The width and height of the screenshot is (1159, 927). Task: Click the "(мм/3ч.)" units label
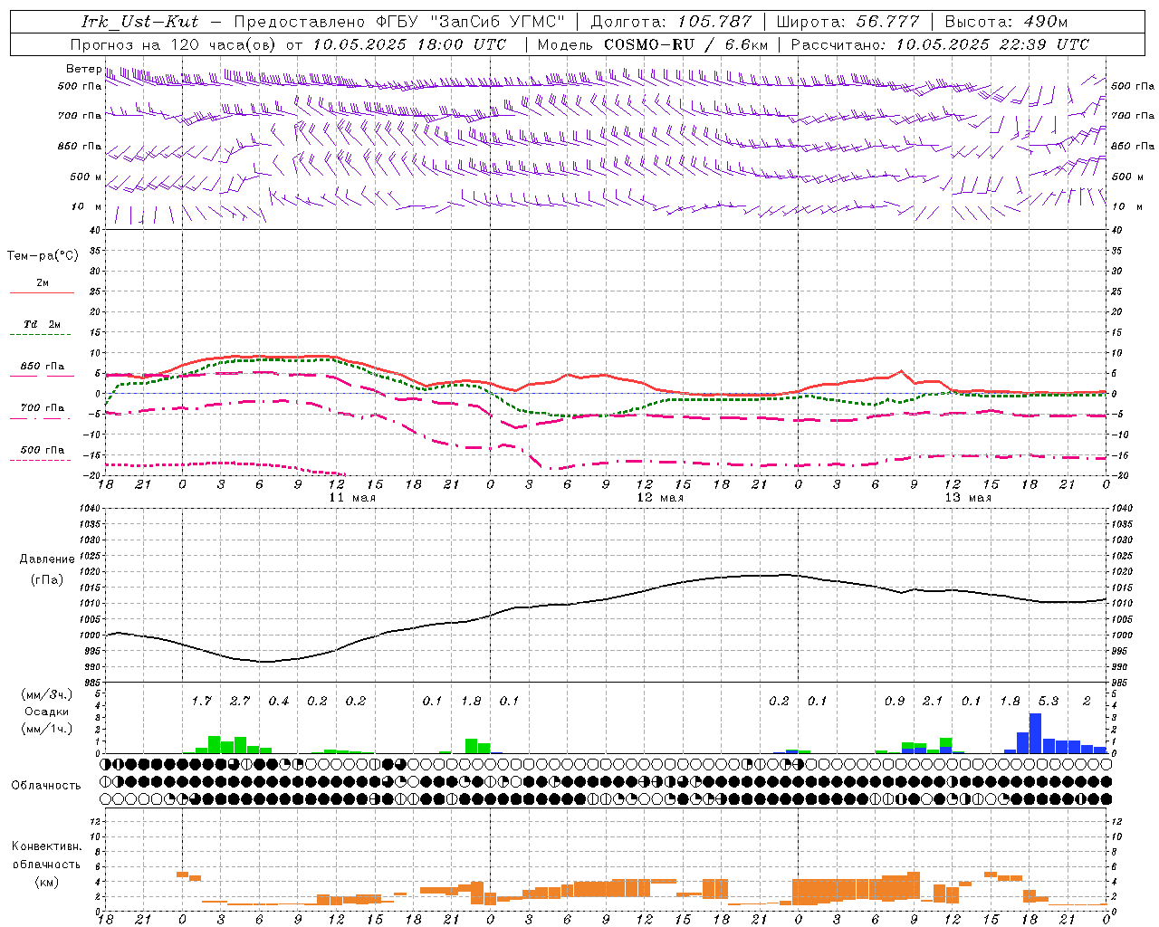tap(46, 694)
